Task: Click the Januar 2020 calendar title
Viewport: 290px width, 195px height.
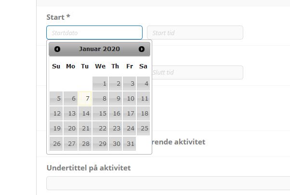Action: click(99, 49)
